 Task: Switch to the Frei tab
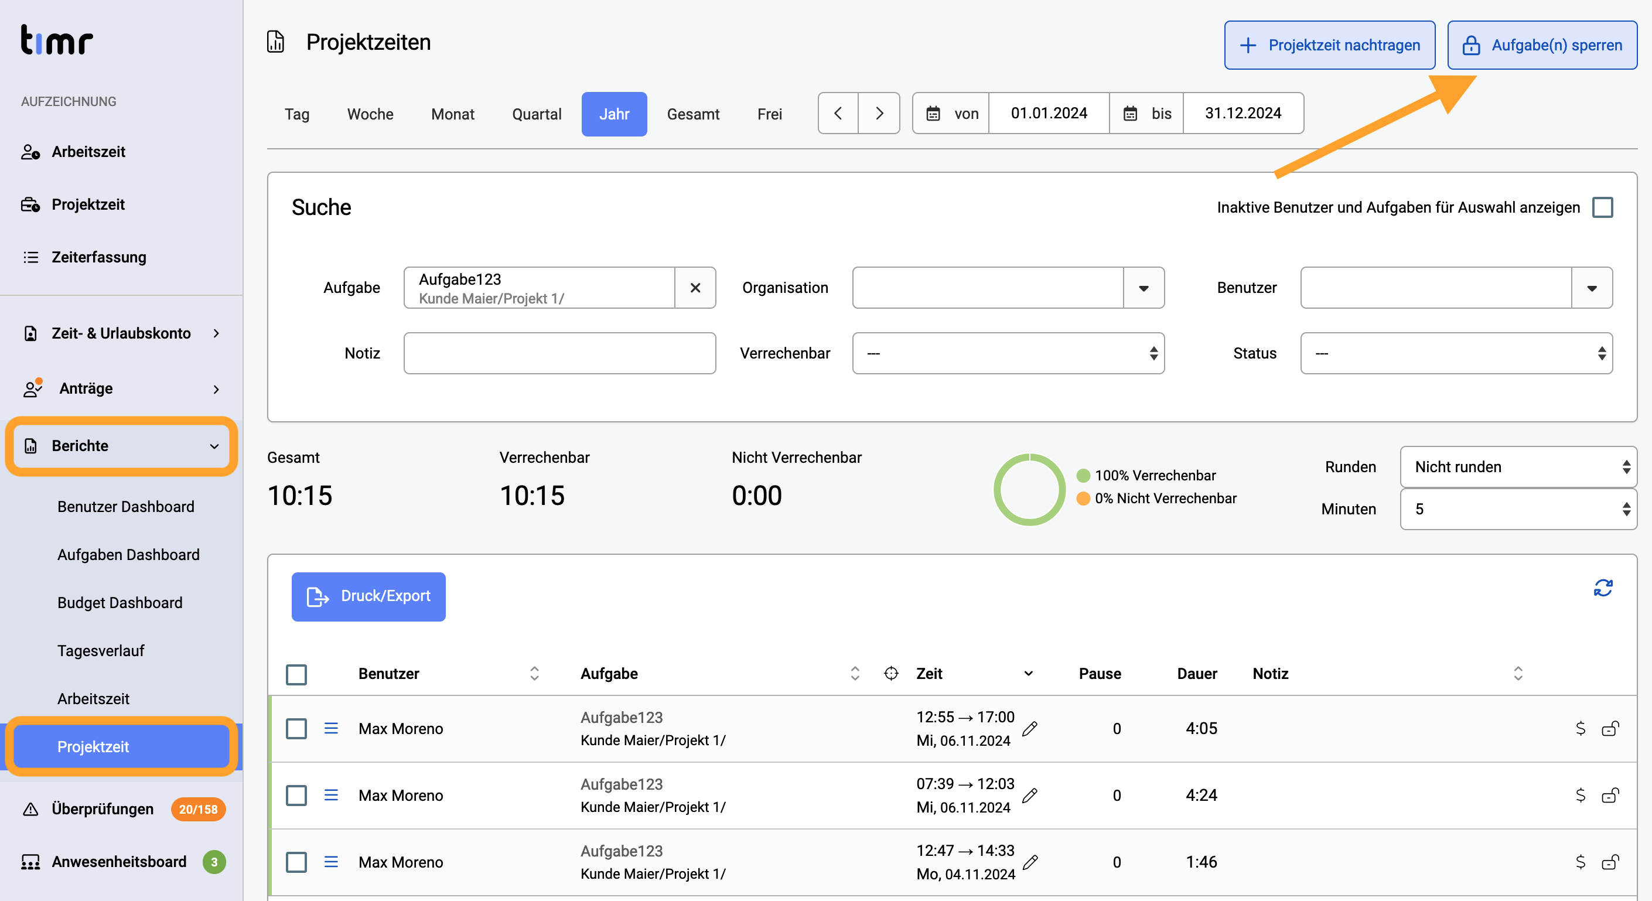(769, 114)
